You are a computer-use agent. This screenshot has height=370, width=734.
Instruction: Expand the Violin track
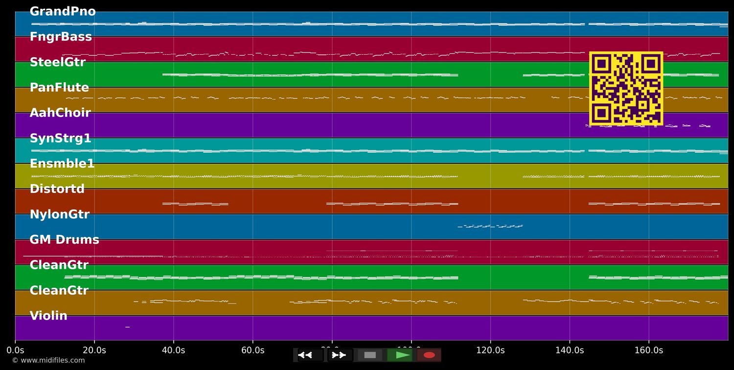click(48, 315)
